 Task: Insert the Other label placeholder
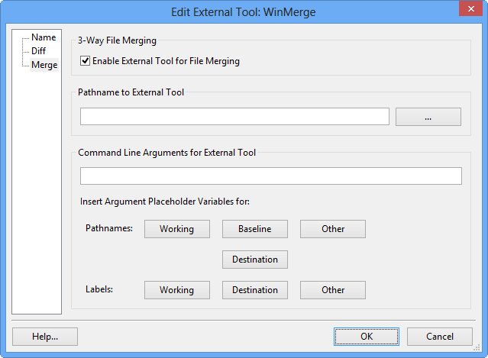332,290
